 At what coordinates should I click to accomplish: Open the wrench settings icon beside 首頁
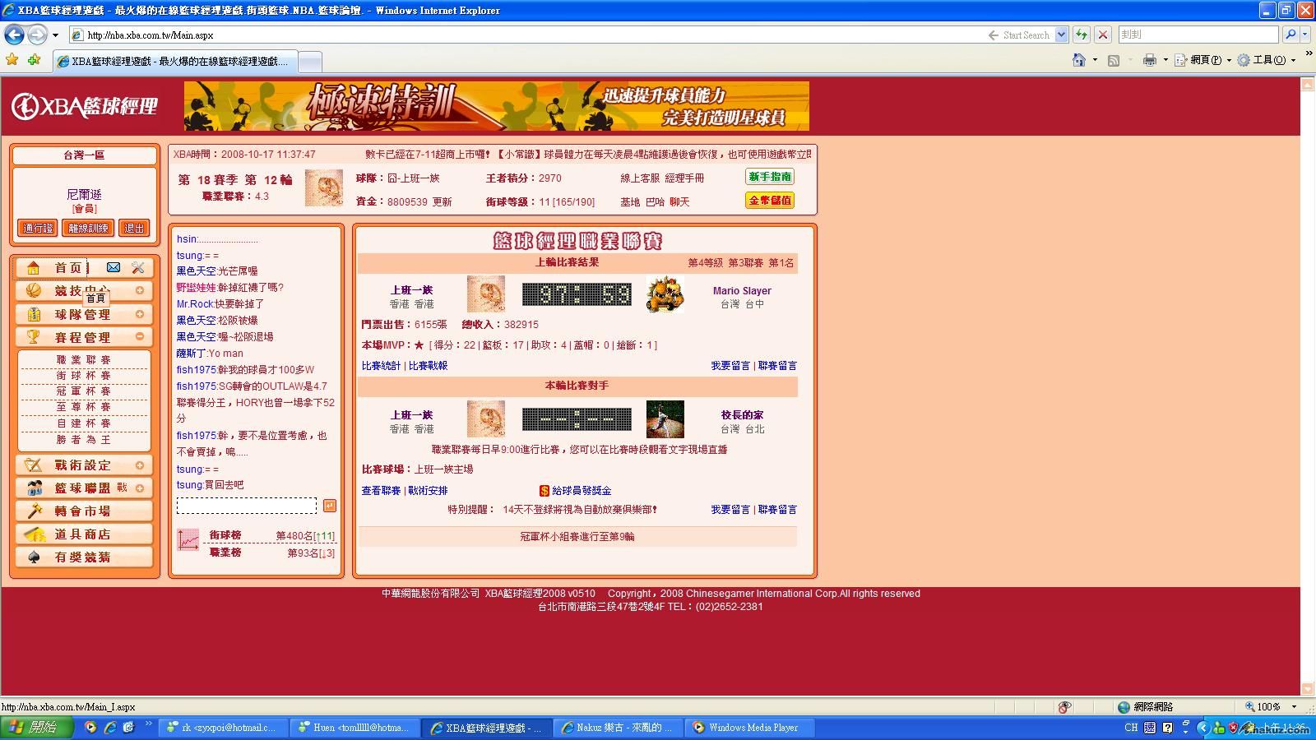pyautogui.click(x=138, y=267)
